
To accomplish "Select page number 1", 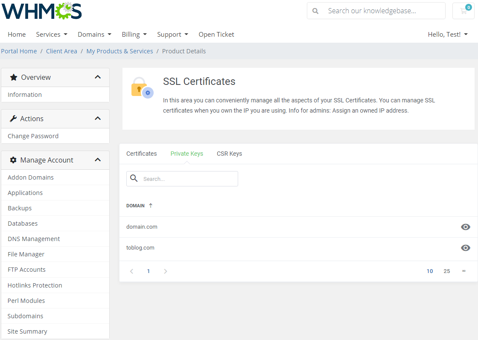I will point(149,271).
